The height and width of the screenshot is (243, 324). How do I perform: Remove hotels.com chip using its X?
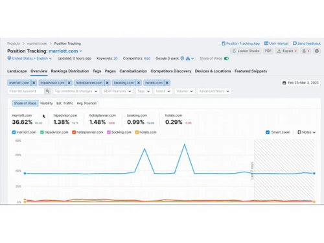pos(167,83)
